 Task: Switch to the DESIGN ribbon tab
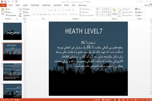(x=25, y=5)
